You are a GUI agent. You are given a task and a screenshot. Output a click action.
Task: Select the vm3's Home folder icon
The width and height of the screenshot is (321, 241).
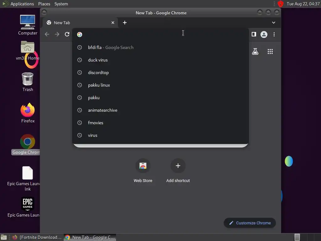pos(28,51)
